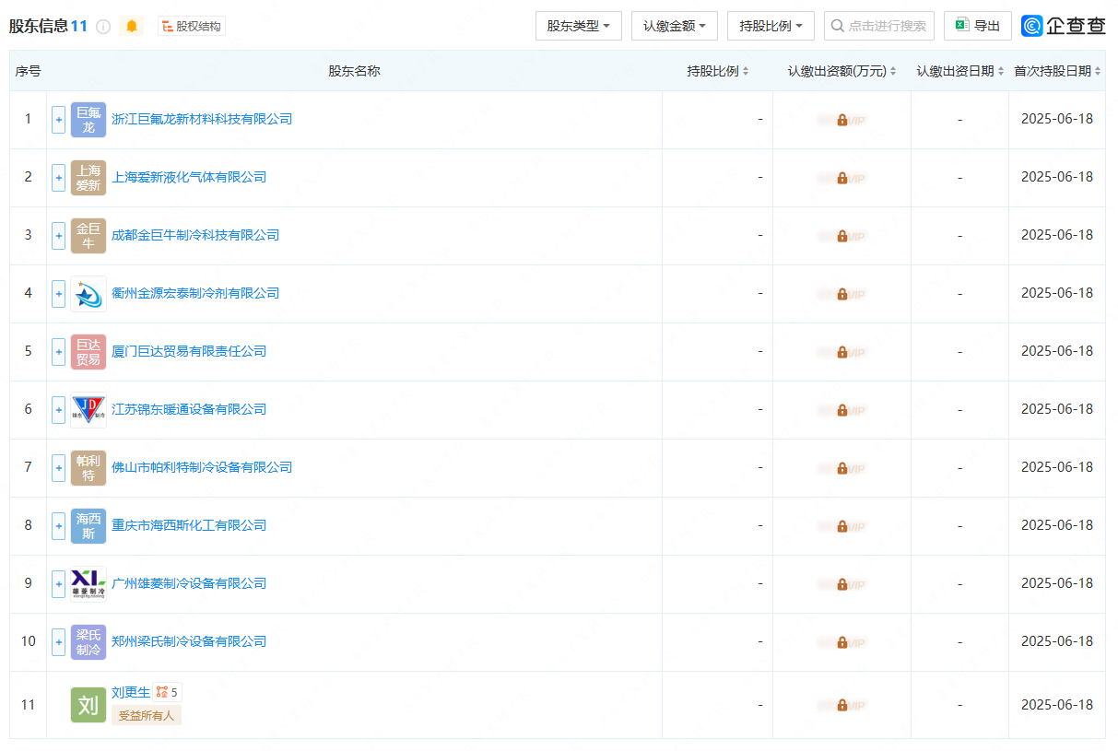The height and width of the screenshot is (751, 1118).
Task: Click the orange bell notification icon
Action: point(132,26)
